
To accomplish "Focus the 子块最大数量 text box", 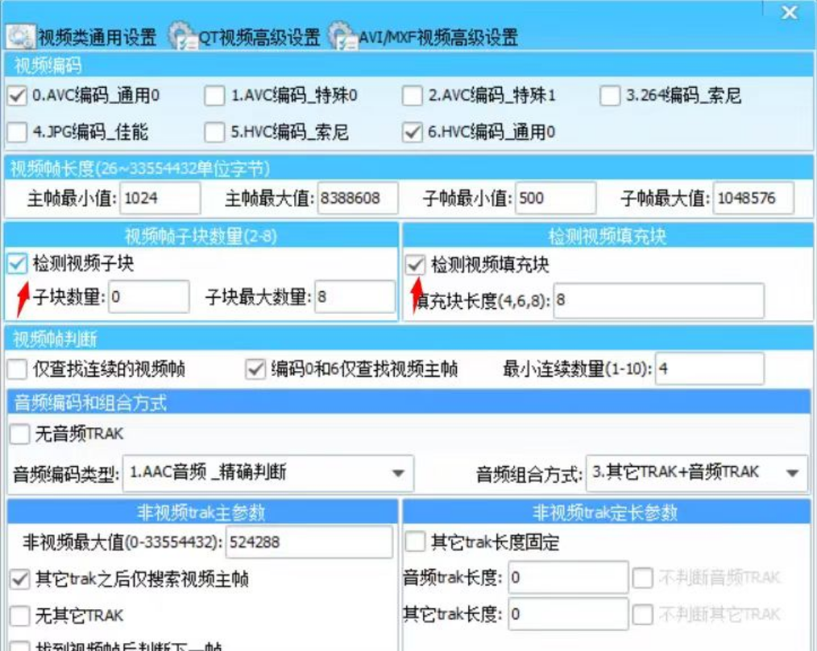I will pyautogui.click(x=355, y=297).
